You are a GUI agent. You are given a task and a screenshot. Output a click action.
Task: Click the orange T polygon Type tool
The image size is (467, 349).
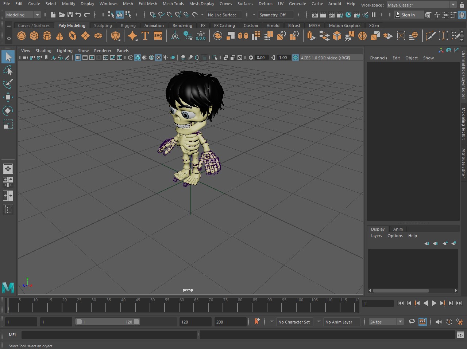[x=145, y=36]
